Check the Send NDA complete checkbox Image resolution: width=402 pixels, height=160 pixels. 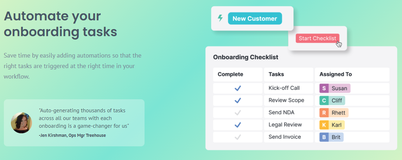[238, 113]
